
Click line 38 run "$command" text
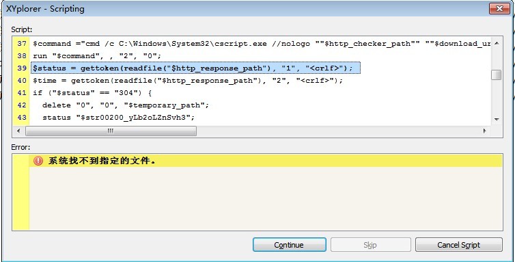coord(97,56)
